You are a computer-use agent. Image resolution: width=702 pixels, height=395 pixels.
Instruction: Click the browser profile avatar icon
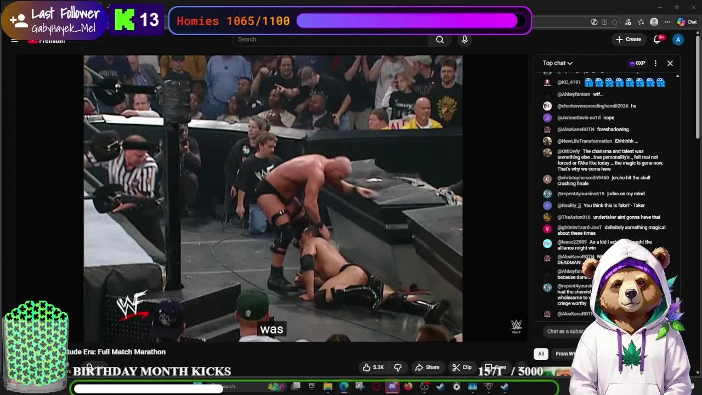(654, 22)
